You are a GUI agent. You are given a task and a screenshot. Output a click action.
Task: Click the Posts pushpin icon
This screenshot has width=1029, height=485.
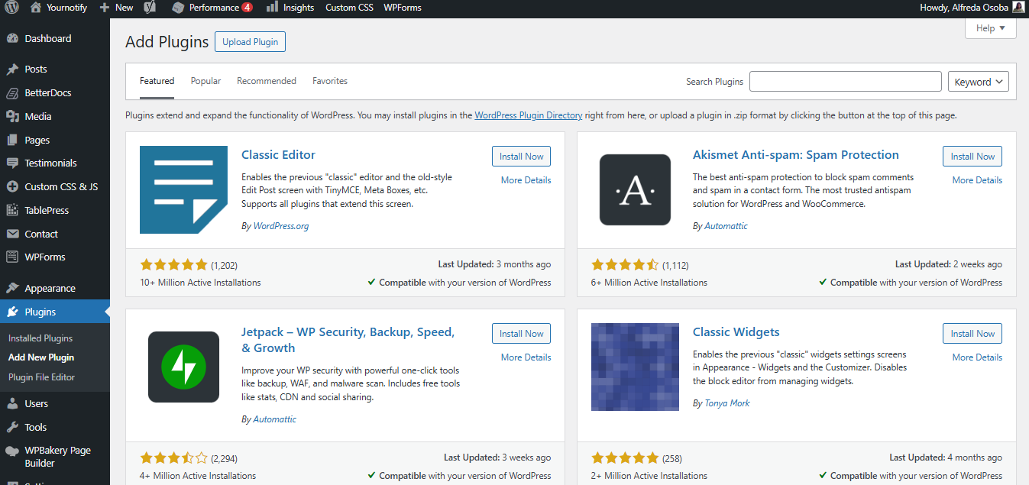12,70
